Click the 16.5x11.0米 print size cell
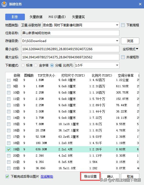Screen dimensions: 144x185 pyautogui.click(x=67, y=168)
